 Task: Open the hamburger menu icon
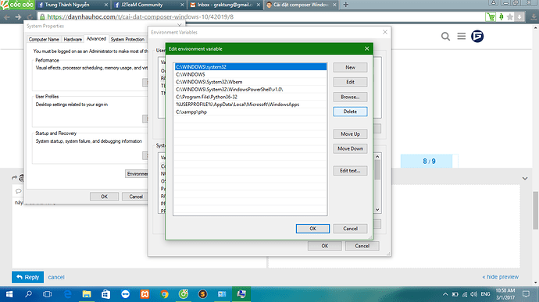(462, 36)
